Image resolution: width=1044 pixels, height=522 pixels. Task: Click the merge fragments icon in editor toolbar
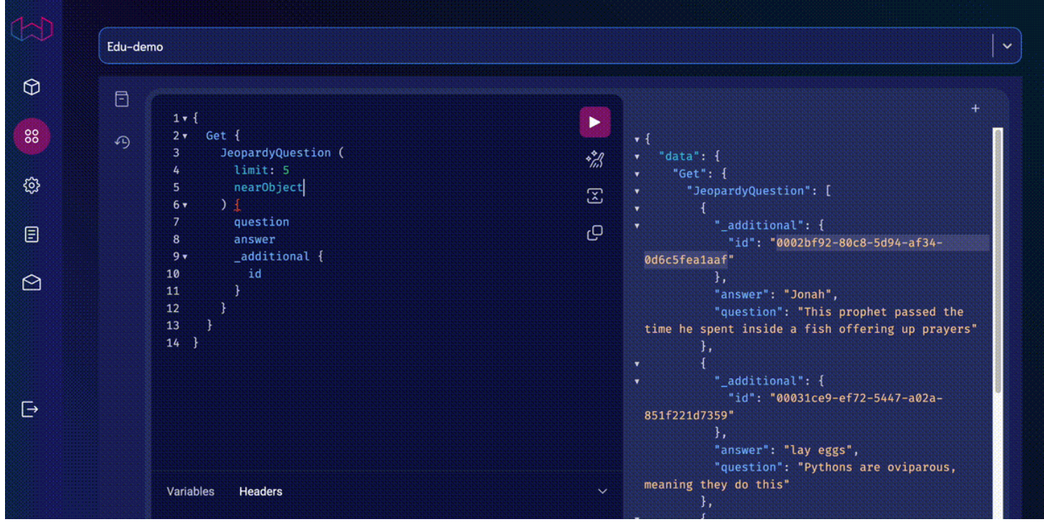(595, 196)
